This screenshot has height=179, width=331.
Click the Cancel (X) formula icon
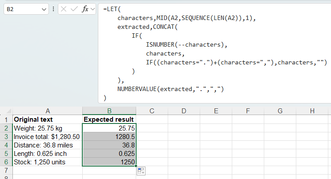click(x=64, y=9)
